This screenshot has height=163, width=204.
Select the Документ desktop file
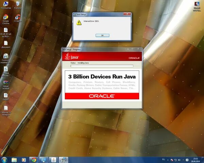coord(6,44)
